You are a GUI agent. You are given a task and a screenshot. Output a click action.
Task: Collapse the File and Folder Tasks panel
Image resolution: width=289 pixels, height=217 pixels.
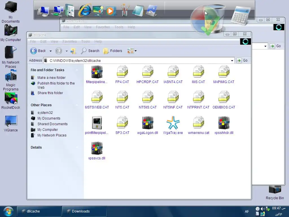77,70
